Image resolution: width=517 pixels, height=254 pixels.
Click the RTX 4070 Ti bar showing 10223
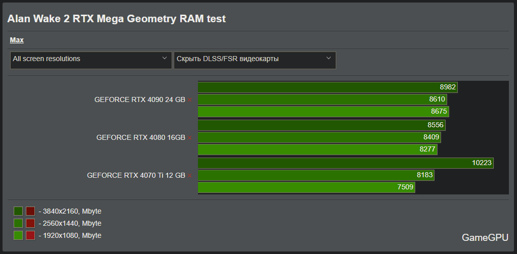(x=345, y=163)
